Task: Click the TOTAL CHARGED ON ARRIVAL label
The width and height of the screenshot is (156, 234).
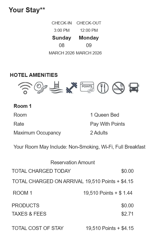Action: [48, 181]
